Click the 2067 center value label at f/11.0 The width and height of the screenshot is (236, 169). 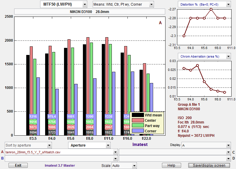[x=109, y=127]
